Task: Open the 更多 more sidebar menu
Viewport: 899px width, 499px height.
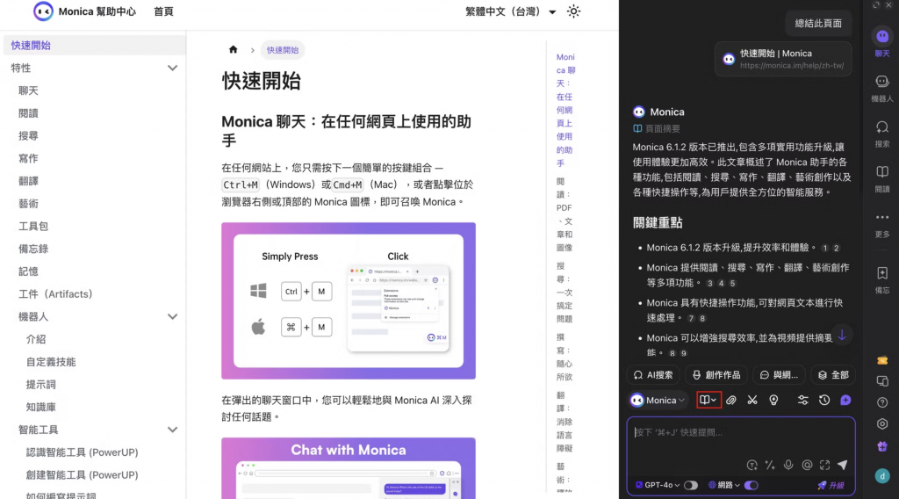Action: coord(882,224)
